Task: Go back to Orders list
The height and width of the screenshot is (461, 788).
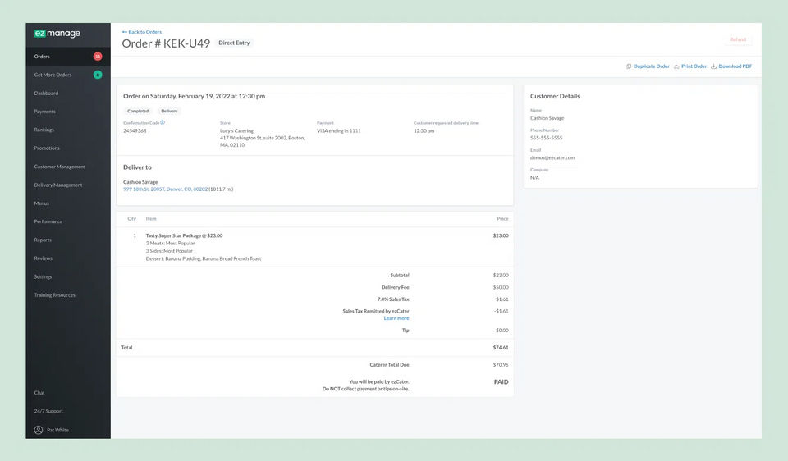Action: 142,32
